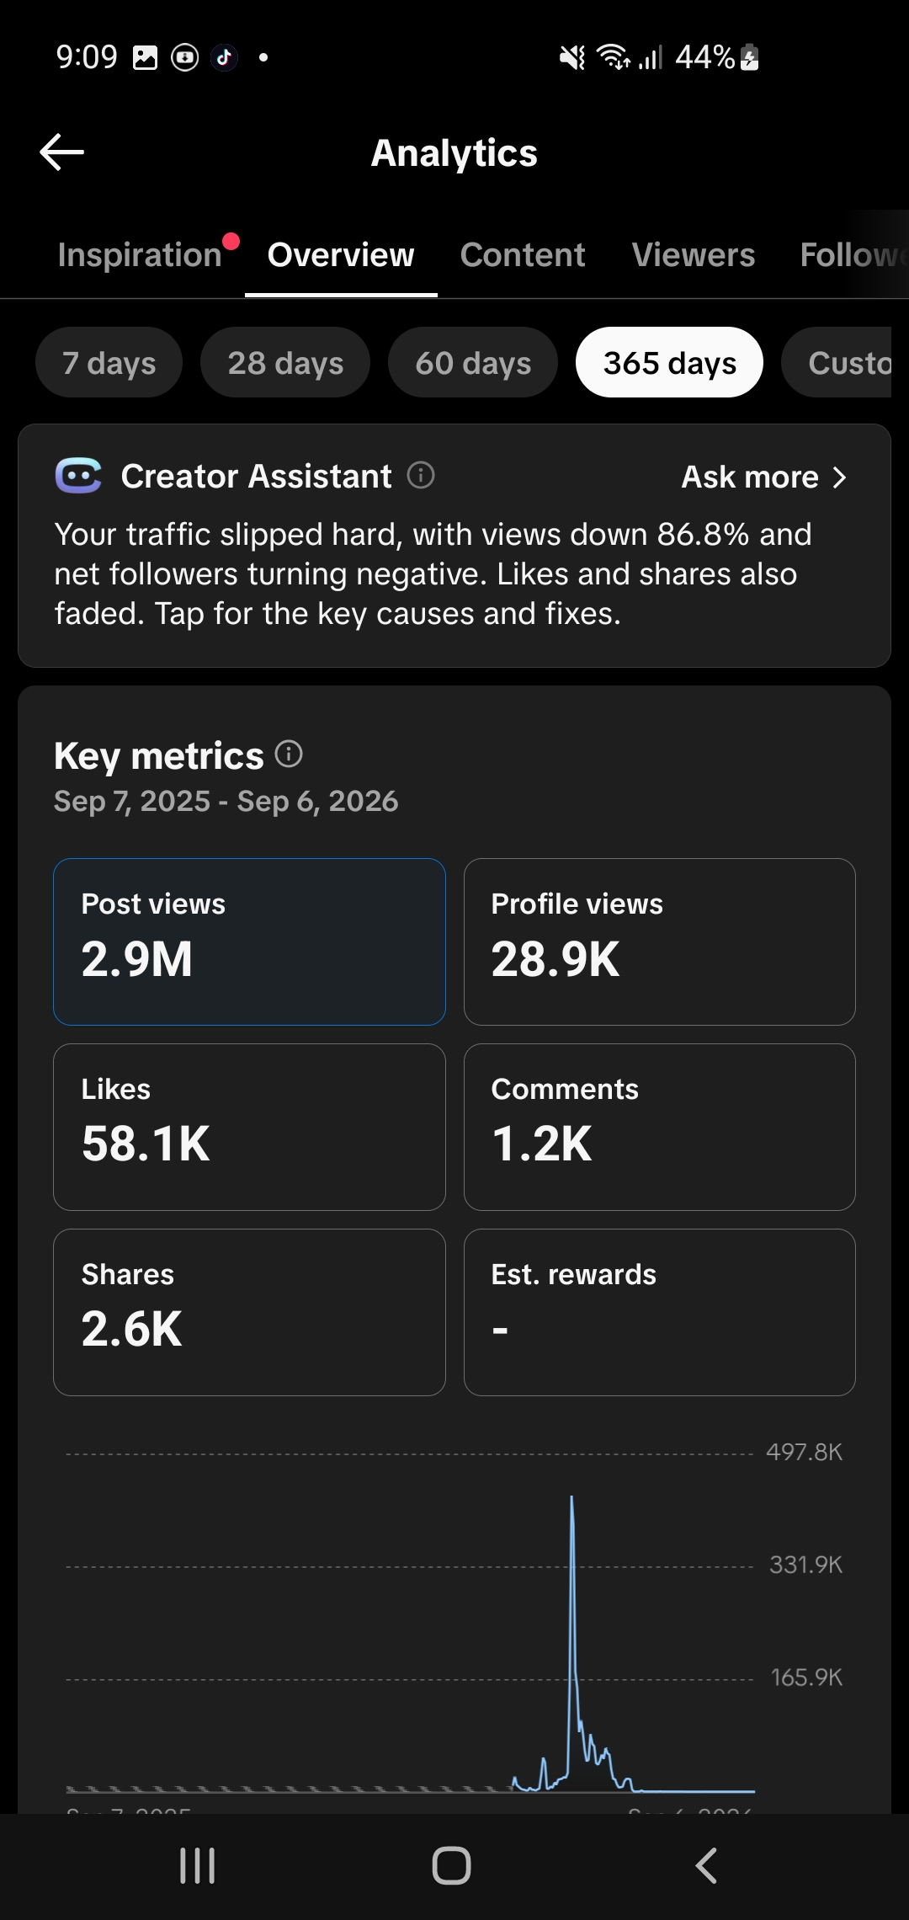Select the 7 days range chip
The width and height of the screenshot is (909, 1920).
pyautogui.click(x=109, y=362)
